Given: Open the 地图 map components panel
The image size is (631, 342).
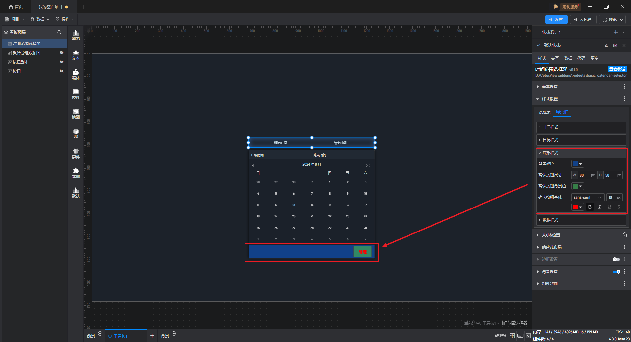Looking at the screenshot, I should (x=76, y=114).
